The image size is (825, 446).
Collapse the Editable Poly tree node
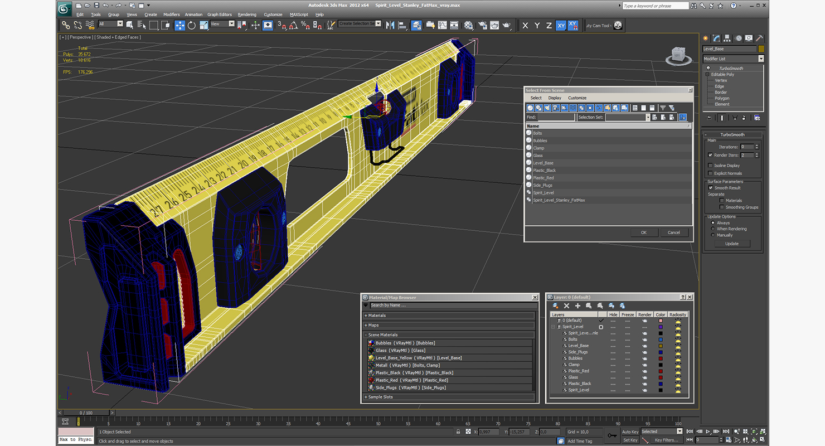(707, 74)
